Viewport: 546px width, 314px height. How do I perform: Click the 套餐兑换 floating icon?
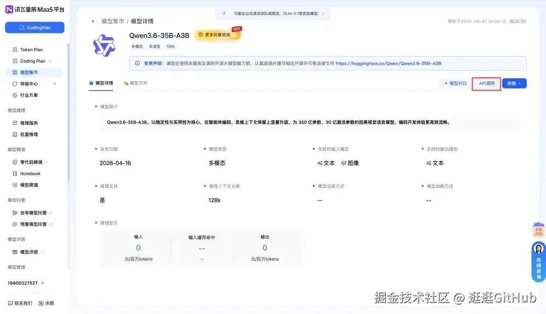[x=538, y=230]
